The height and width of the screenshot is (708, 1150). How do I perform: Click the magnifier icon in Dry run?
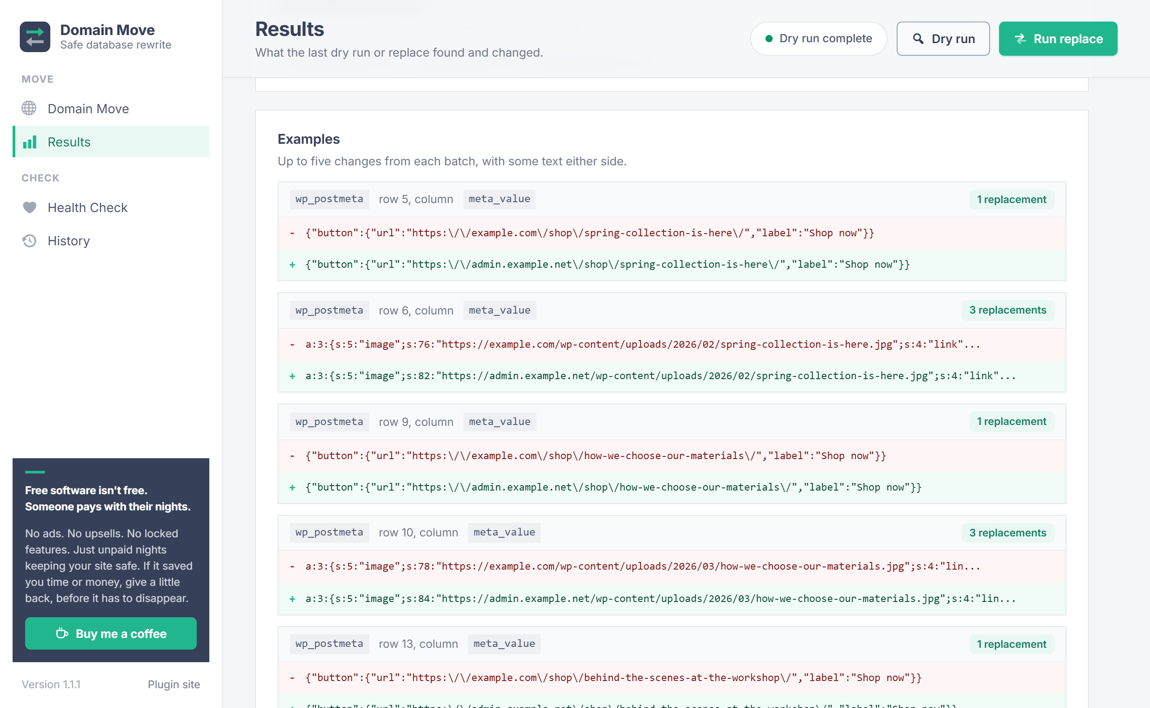coord(918,38)
